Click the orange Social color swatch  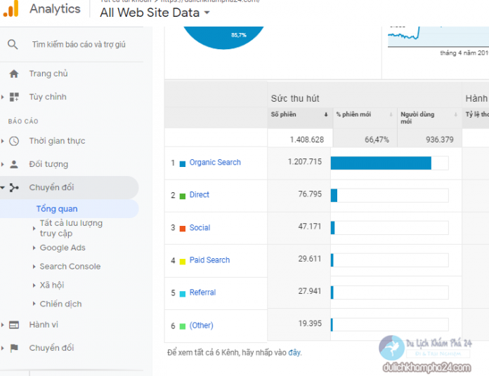183,228
